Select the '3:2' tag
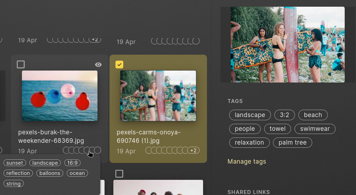Screen dimensions: 356x195 (x=284, y=115)
